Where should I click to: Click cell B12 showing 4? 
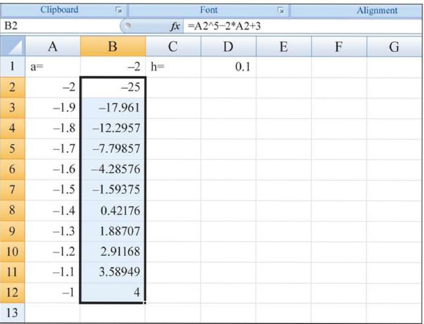coord(113,293)
